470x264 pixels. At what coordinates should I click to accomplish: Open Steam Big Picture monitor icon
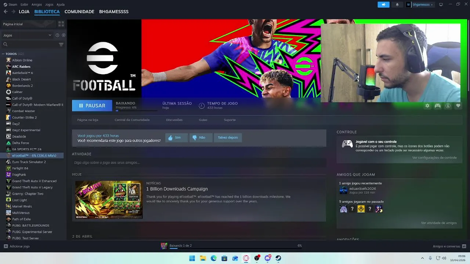coord(441,4)
